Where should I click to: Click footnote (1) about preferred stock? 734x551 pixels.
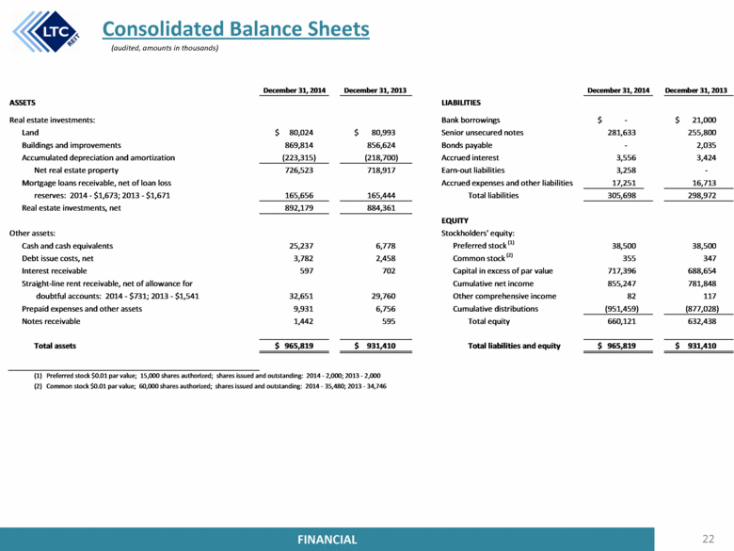(x=207, y=376)
